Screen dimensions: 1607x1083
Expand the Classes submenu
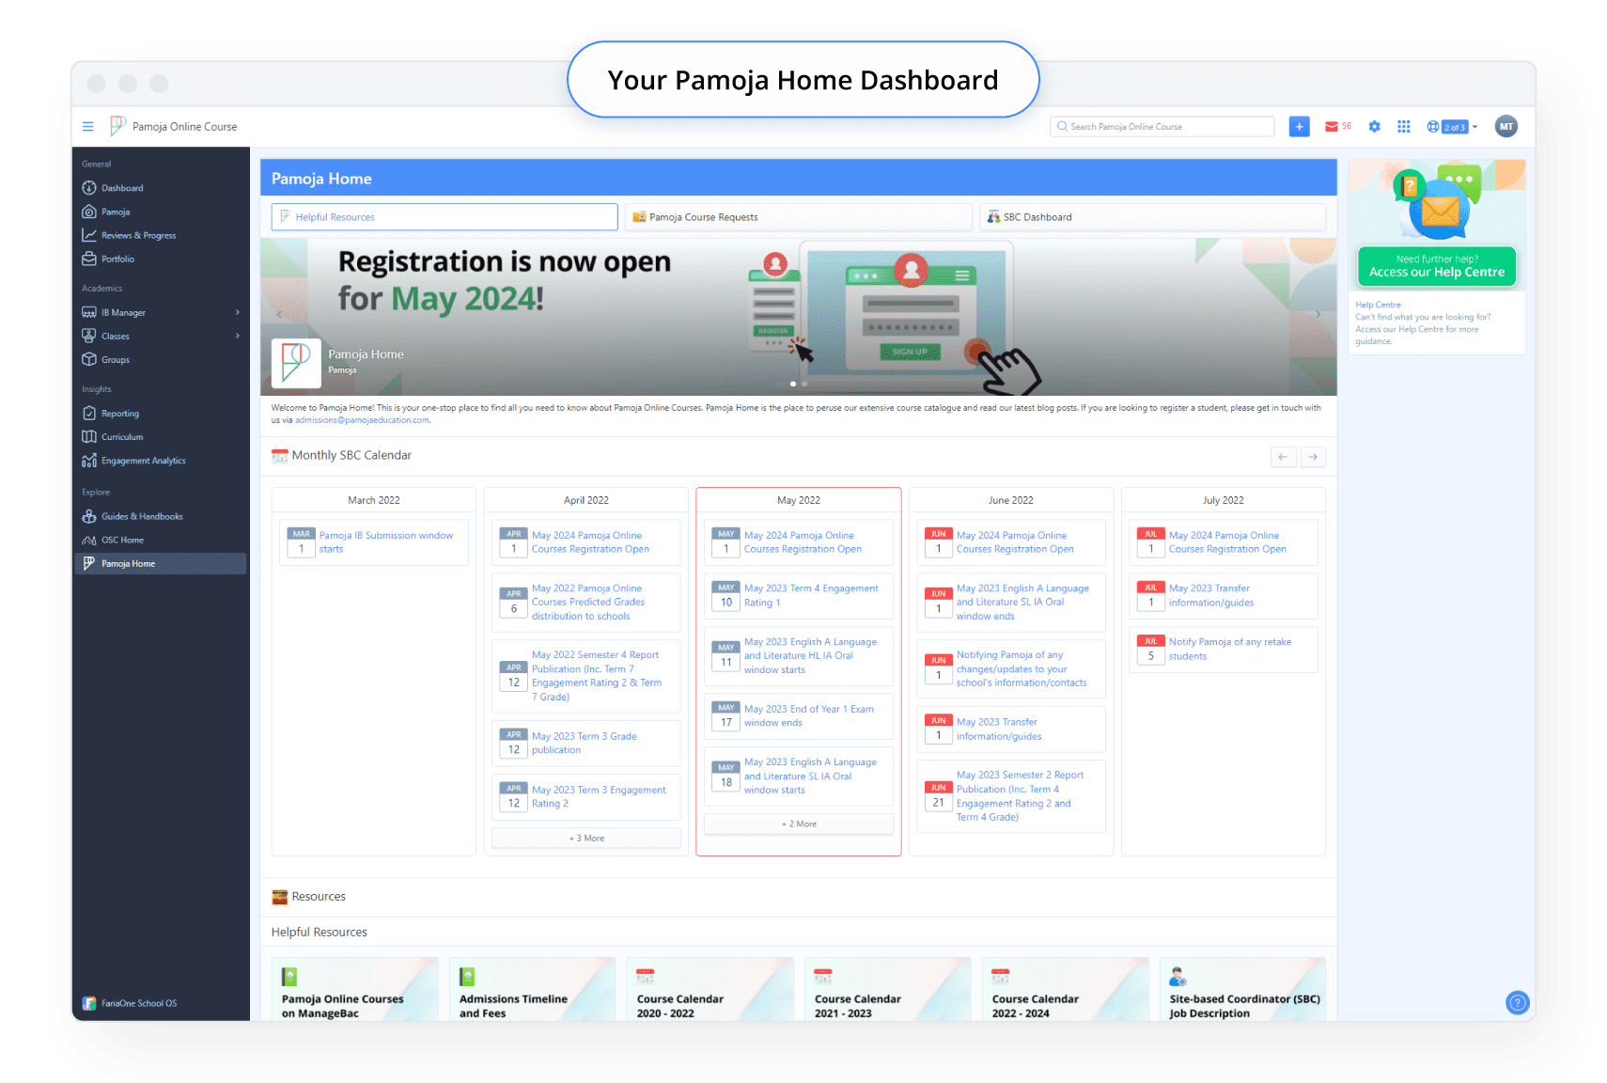click(x=237, y=336)
